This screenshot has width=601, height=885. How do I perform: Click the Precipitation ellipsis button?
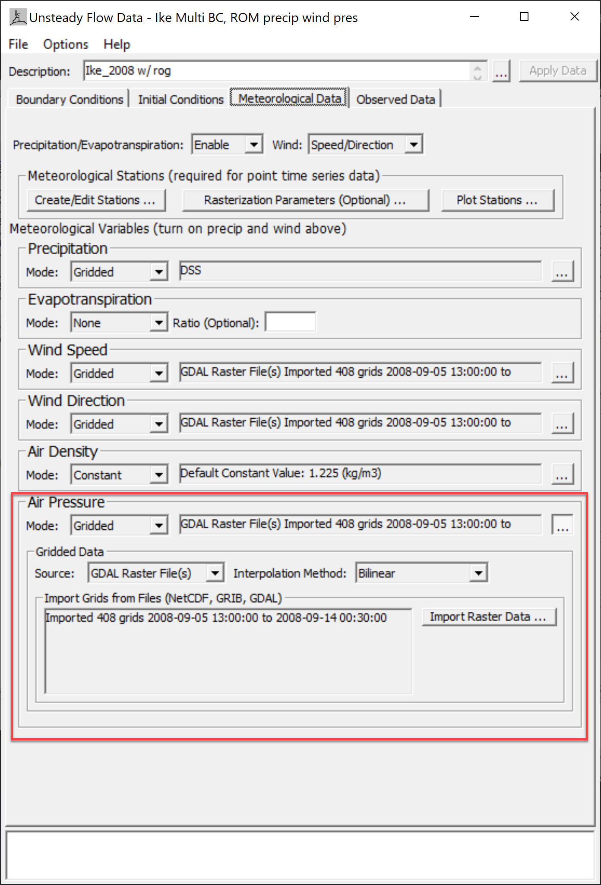point(563,271)
